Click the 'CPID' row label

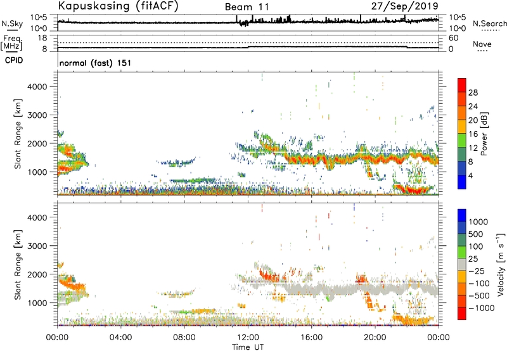14,60
